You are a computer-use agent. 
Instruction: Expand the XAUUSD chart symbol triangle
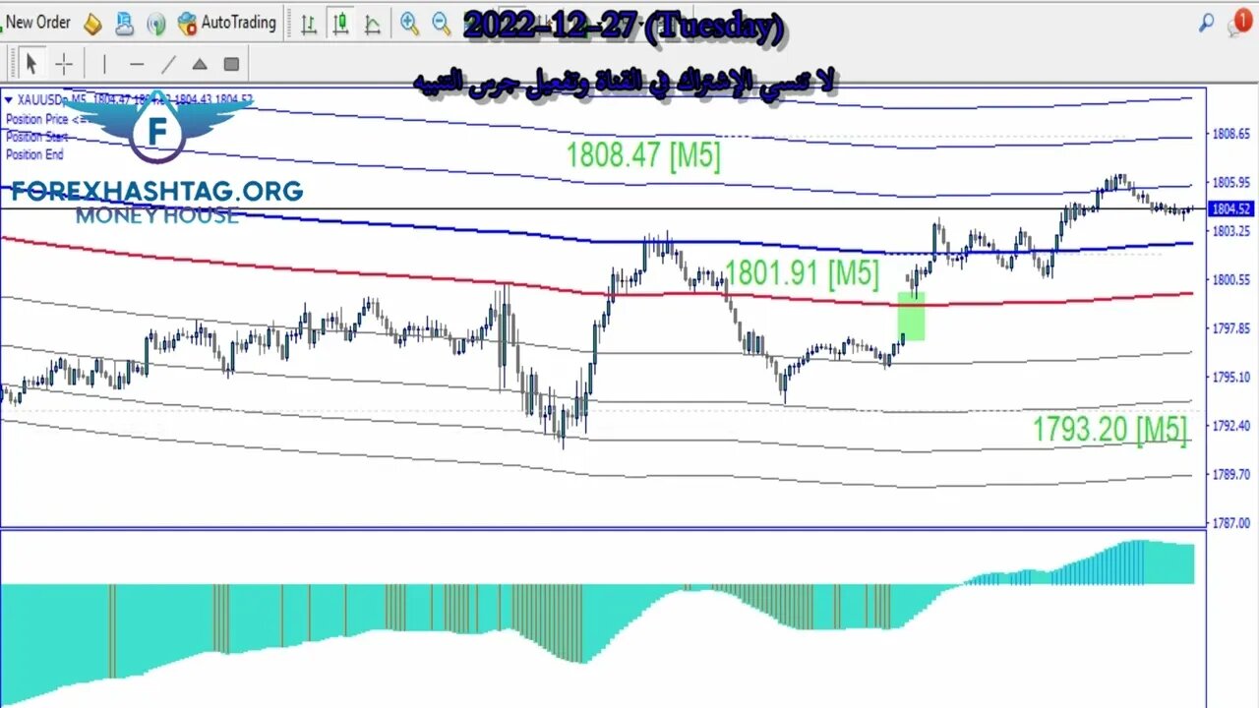click(x=9, y=99)
